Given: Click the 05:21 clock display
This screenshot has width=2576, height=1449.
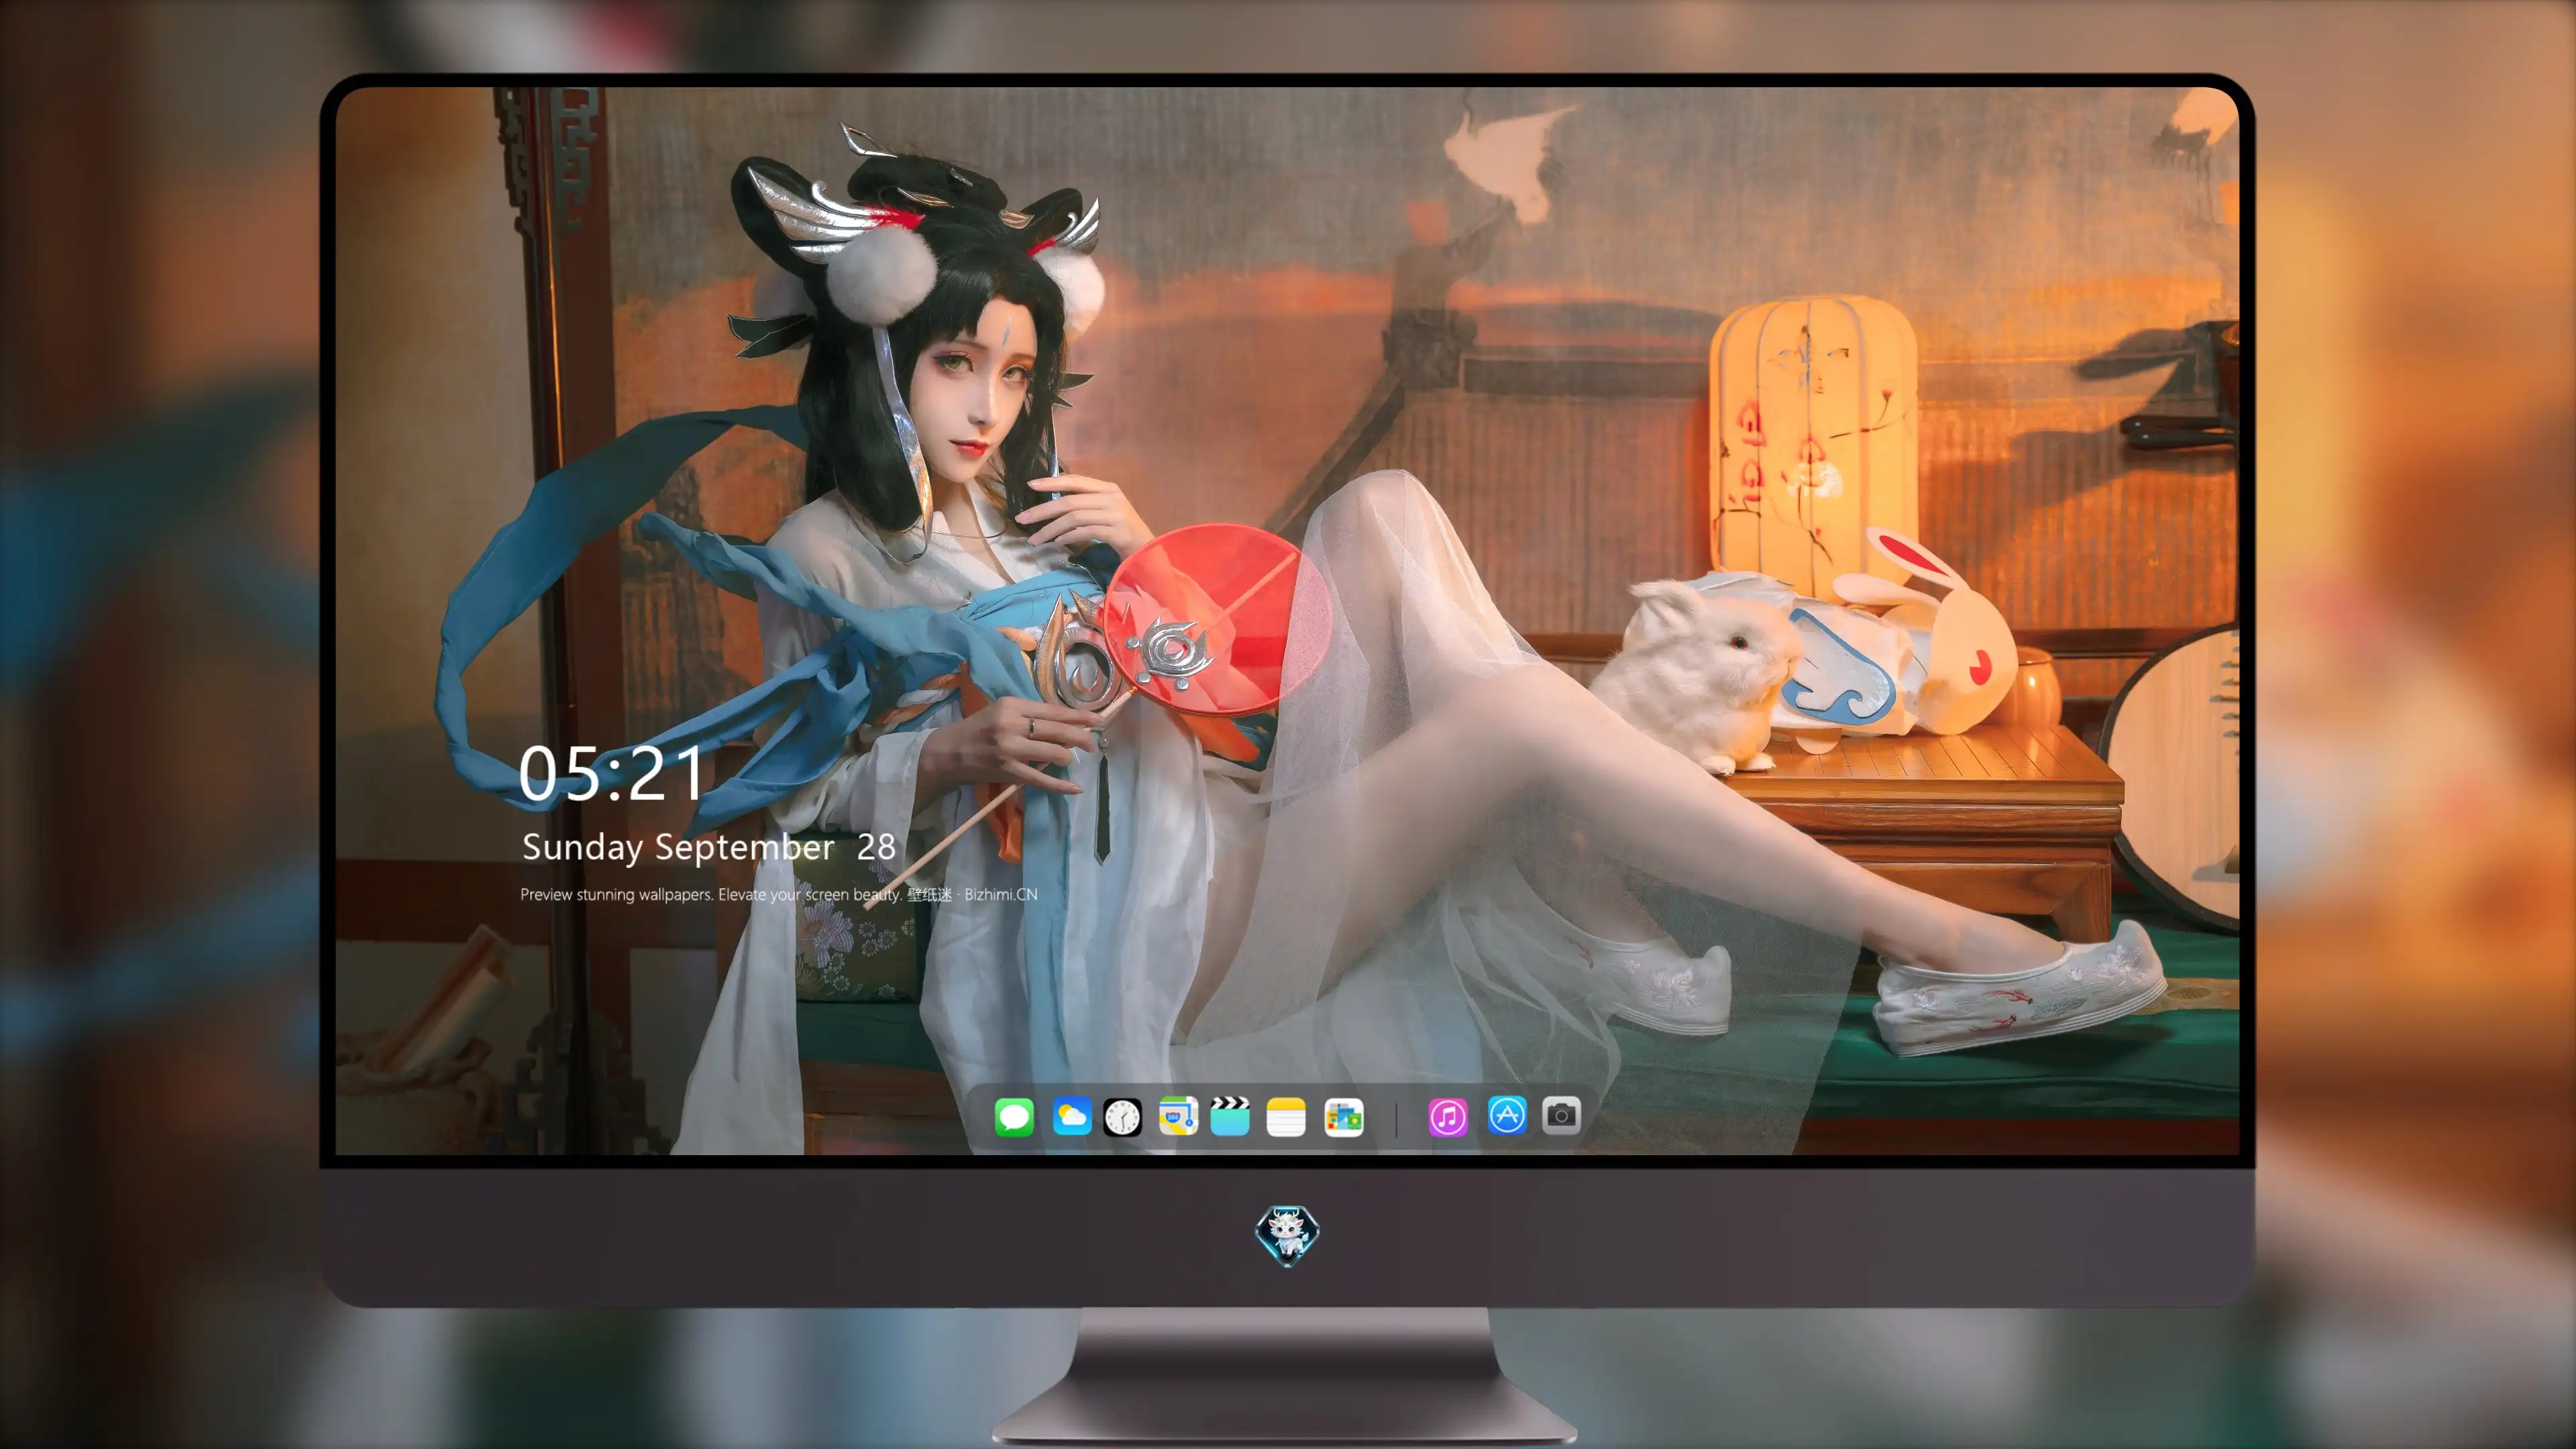Looking at the screenshot, I should tap(611, 773).
